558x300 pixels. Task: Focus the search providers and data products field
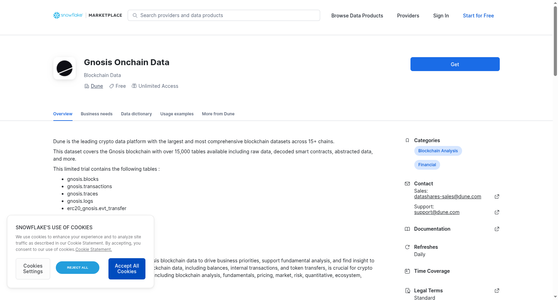224,15
